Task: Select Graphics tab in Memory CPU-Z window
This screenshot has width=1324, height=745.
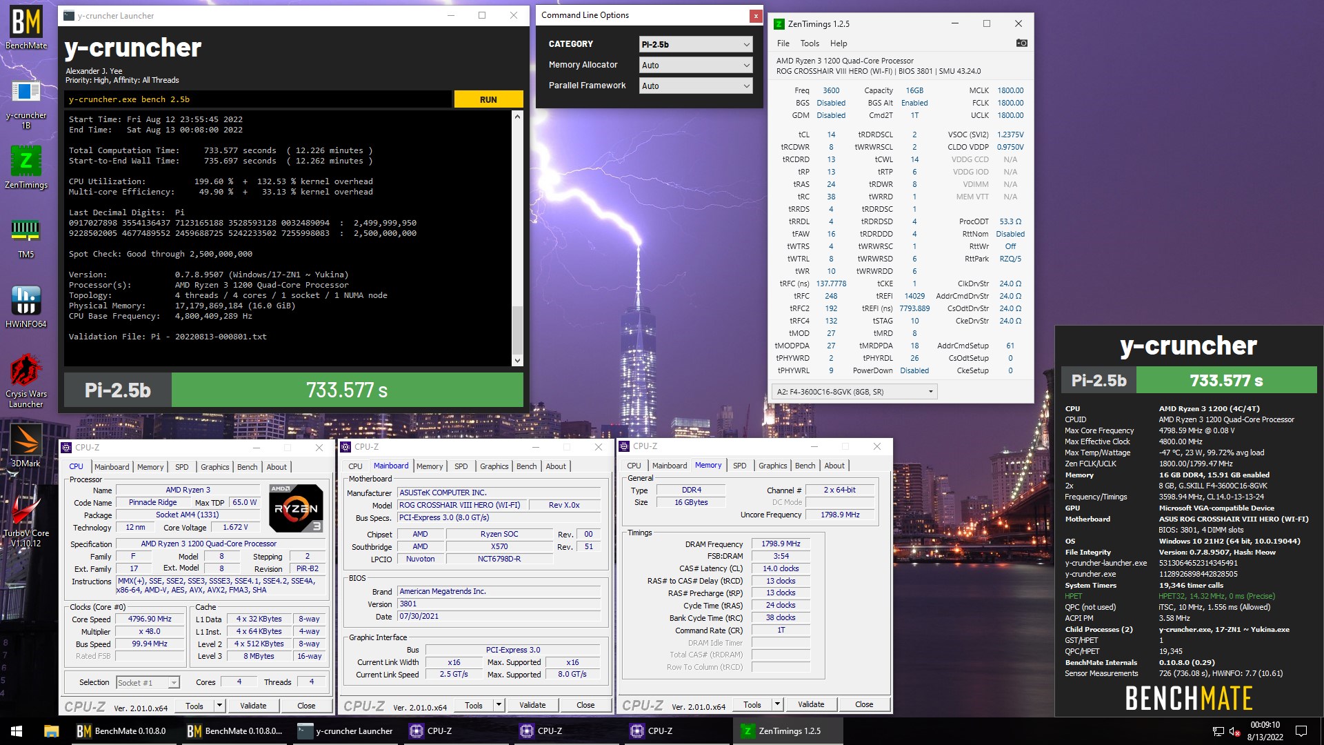Action: [772, 466]
